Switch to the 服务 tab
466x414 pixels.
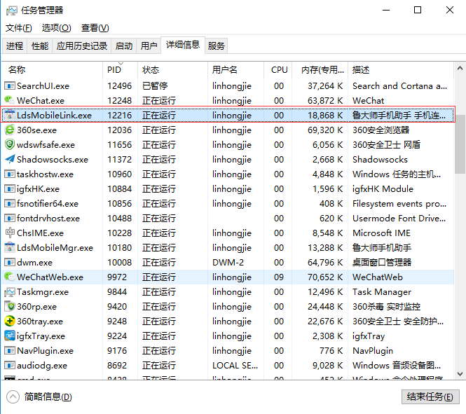[x=216, y=46]
